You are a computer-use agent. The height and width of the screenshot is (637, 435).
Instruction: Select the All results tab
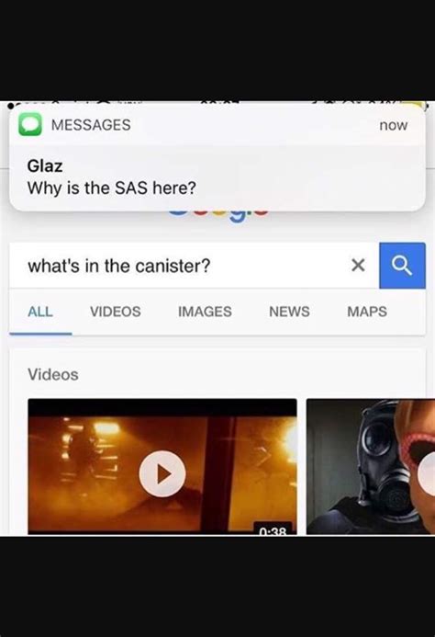coord(40,312)
